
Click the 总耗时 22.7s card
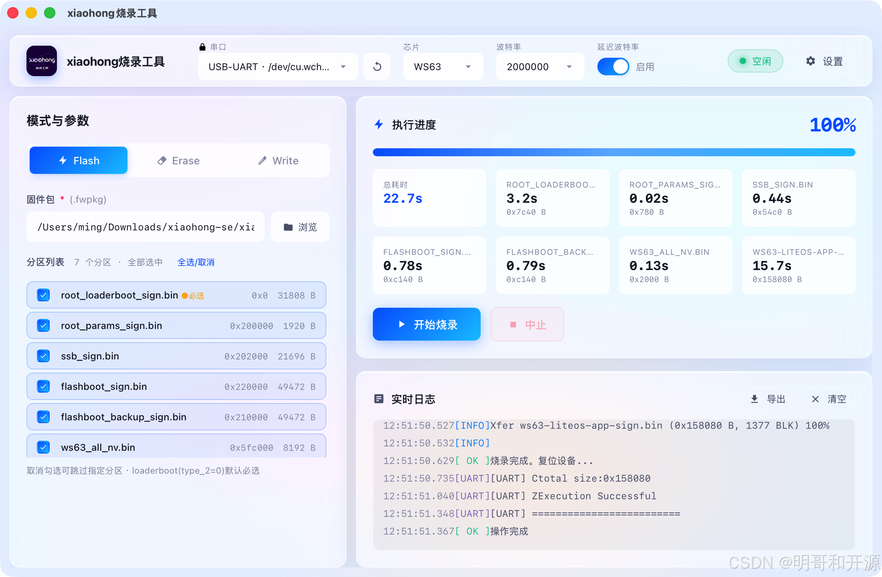429,198
